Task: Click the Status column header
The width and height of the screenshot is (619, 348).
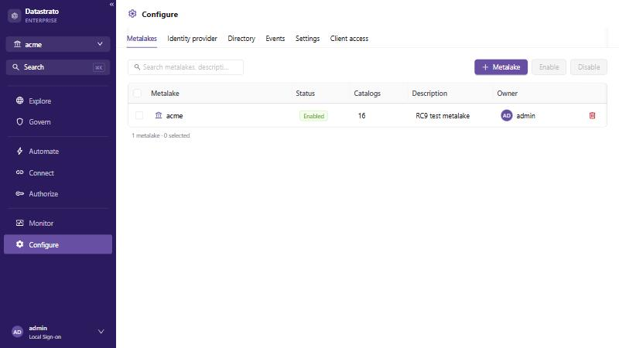Action: 305,94
